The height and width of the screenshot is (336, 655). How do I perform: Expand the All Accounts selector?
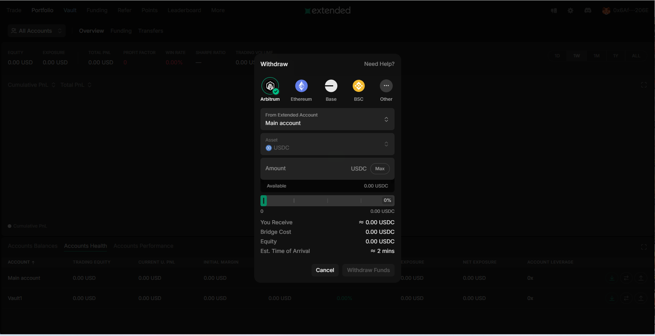click(x=36, y=31)
